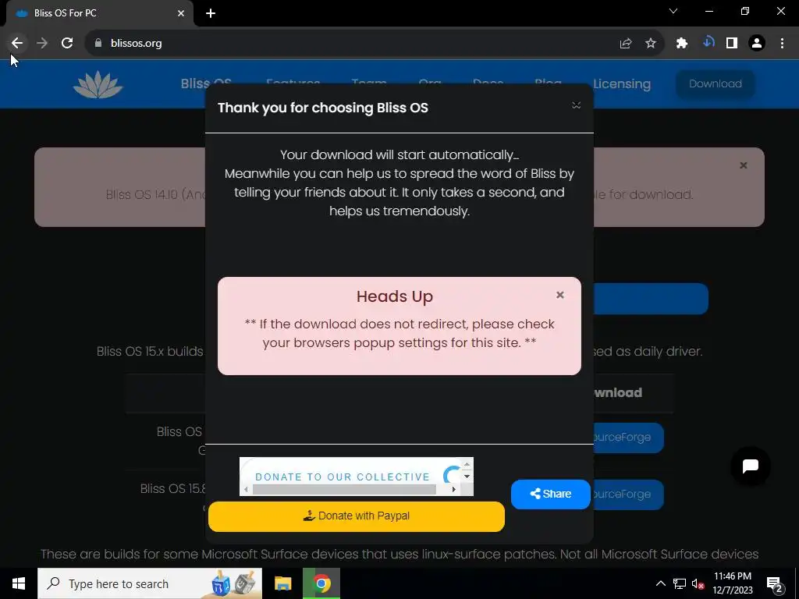Image resolution: width=799 pixels, height=599 pixels.
Task: Open the downloads indicator icon
Action: (708, 42)
